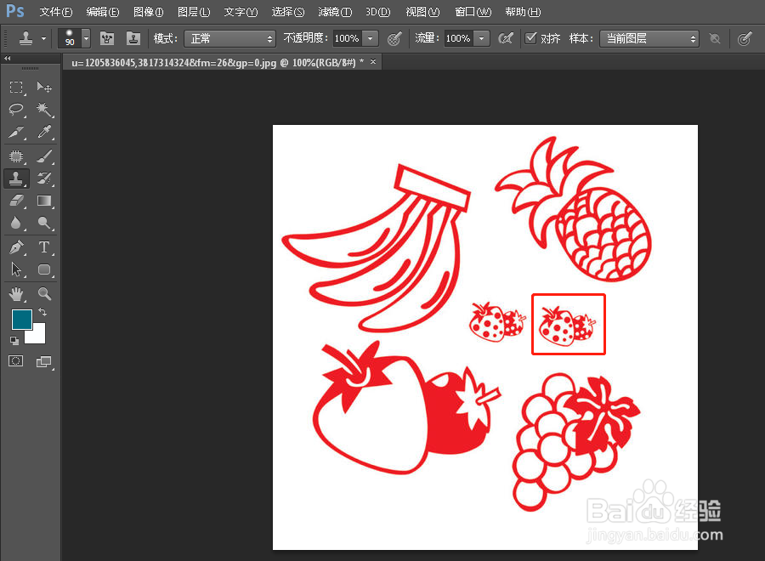765x561 pixels.
Task: Click the Flow value field
Action: tap(459, 38)
